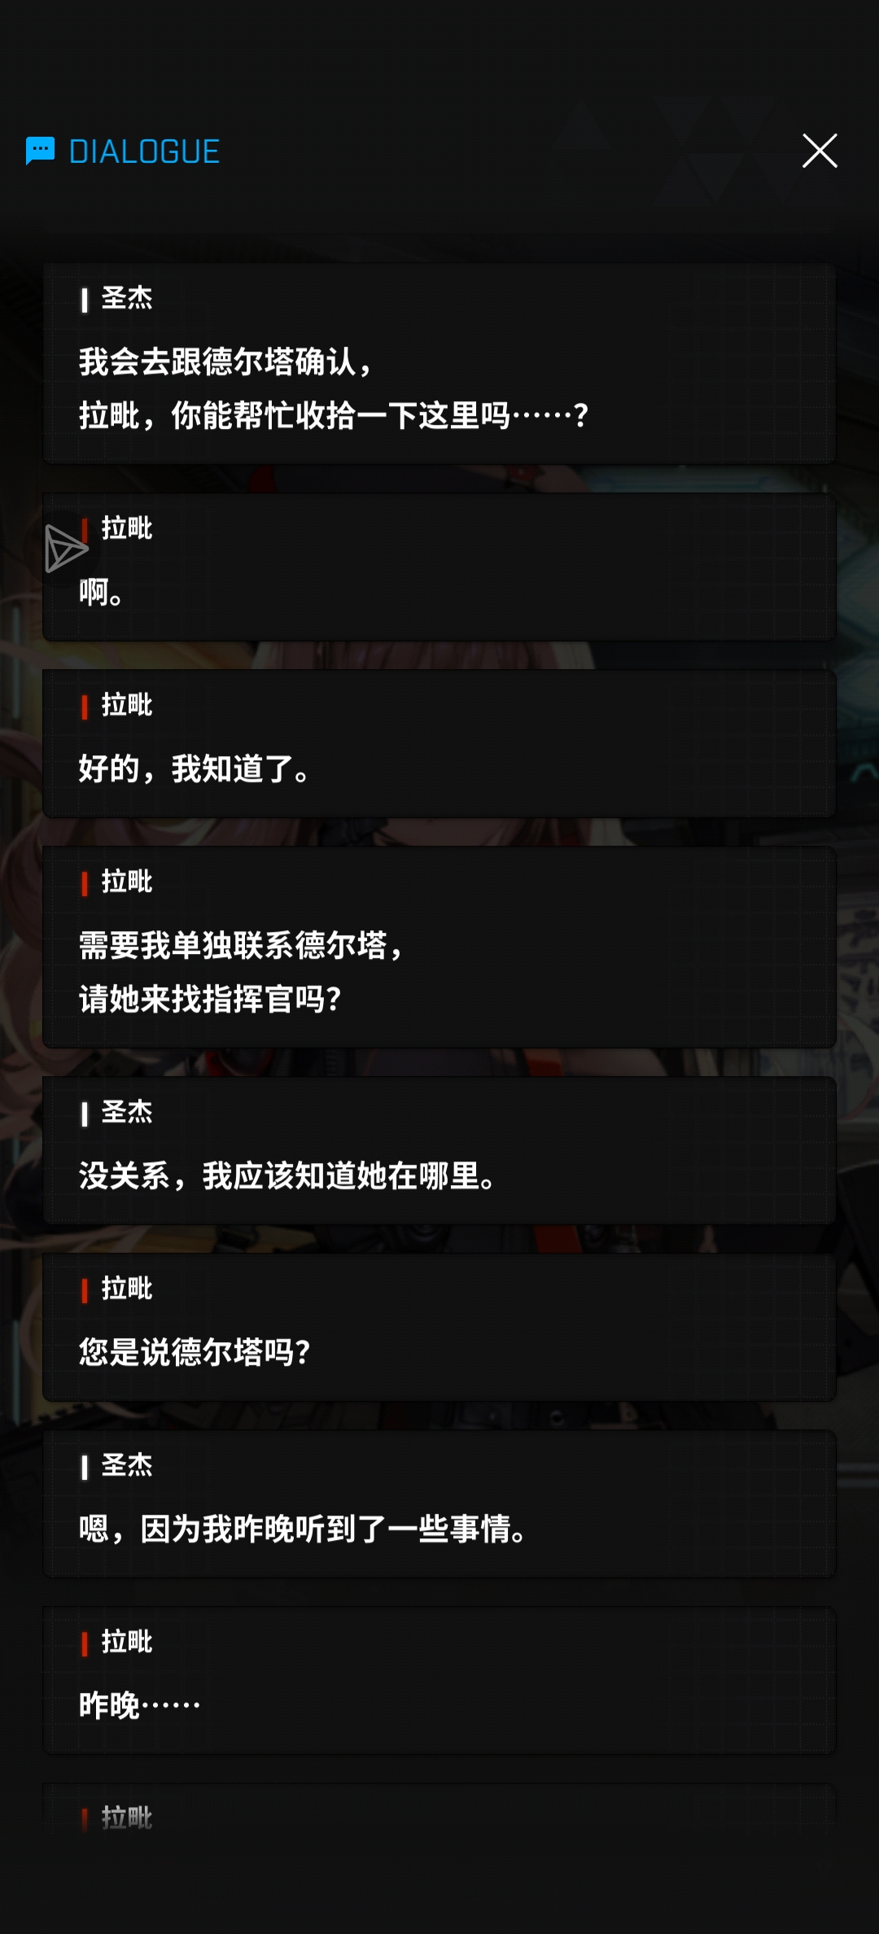Select the line 嗯，因为我昨晚听到了一些事情。

pos(439,1503)
